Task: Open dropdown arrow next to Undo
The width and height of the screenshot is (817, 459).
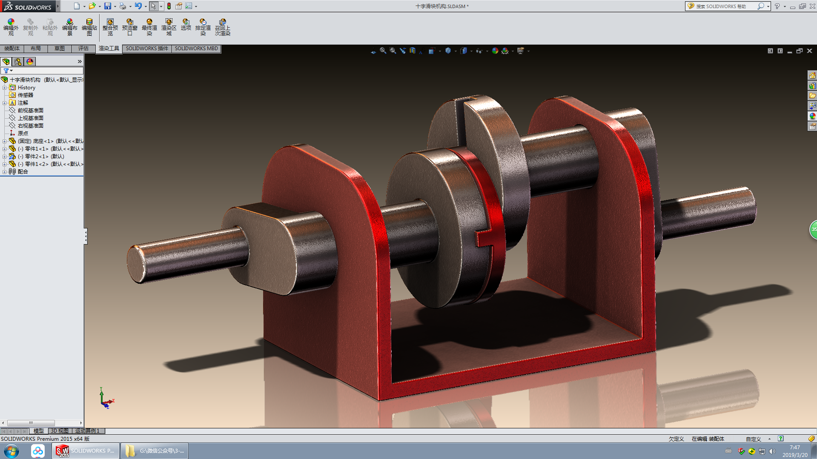Action: 146,6
